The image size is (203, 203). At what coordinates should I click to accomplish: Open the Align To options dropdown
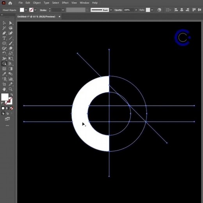click(x=168, y=10)
